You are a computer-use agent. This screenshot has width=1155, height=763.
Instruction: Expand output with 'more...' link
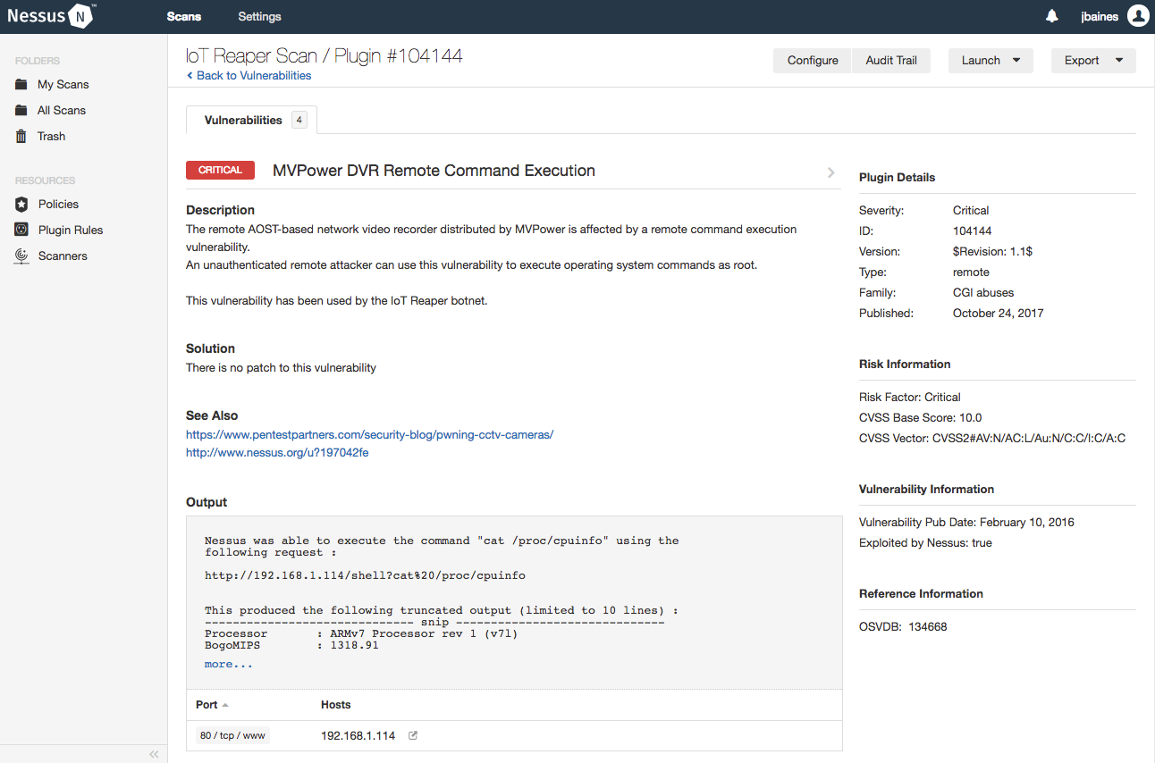pos(229,664)
